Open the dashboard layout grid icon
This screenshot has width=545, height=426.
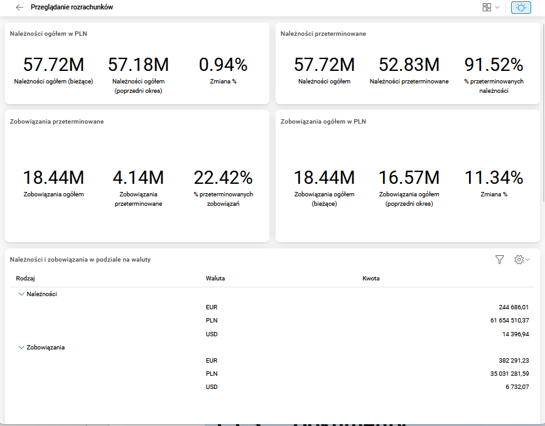tap(487, 8)
